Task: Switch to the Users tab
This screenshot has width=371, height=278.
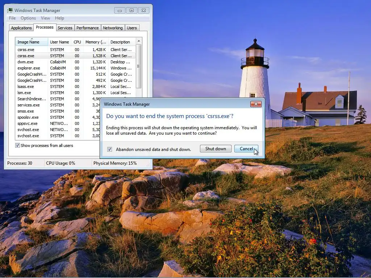Action: (x=132, y=28)
